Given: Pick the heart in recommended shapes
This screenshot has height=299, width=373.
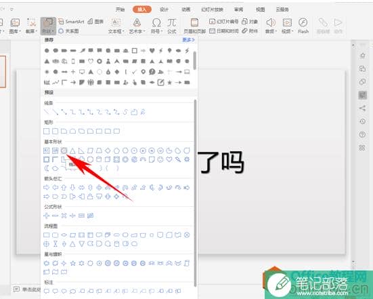Looking at the screenshot, I should point(152,50).
